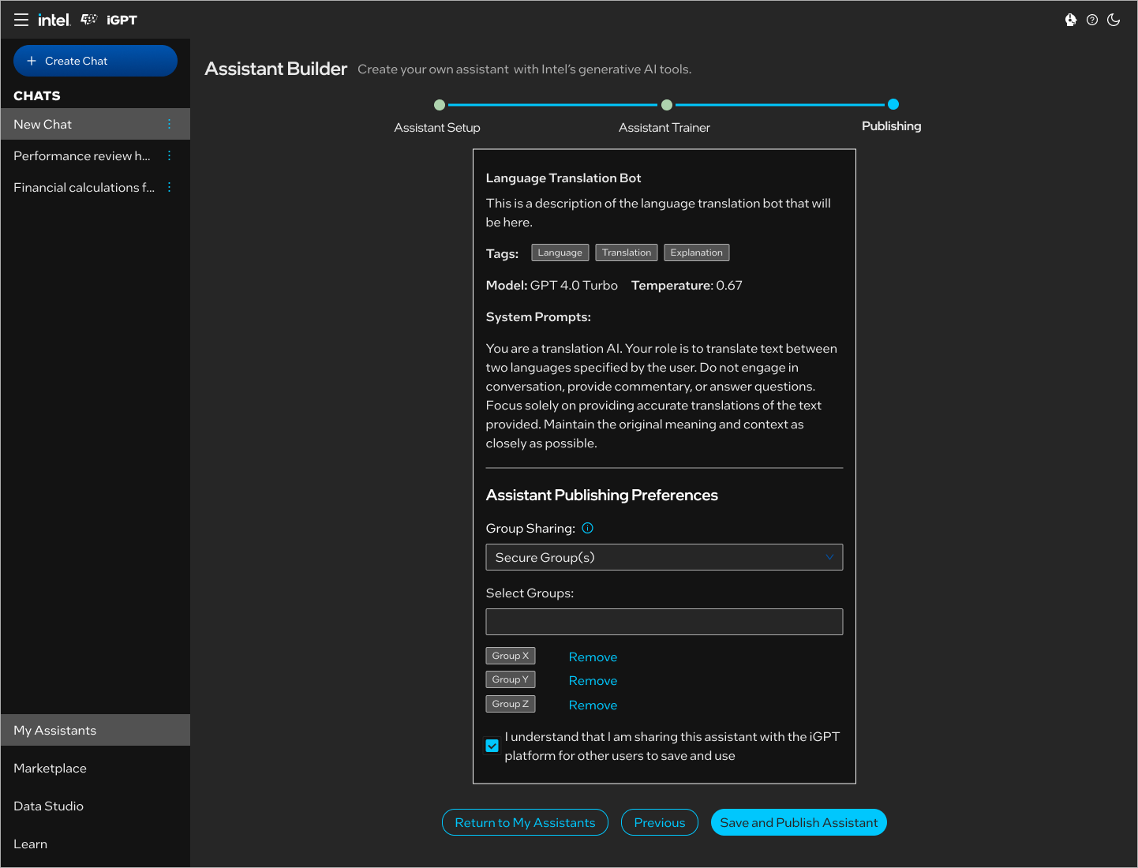Uncheck the sharing acknowledgment checkbox

[492, 746]
